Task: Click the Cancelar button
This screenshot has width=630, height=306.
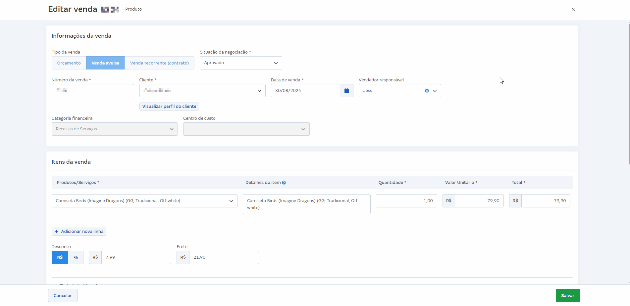Action: (63, 295)
